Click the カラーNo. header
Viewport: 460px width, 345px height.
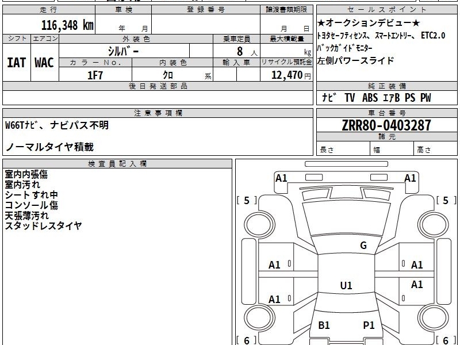point(95,63)
